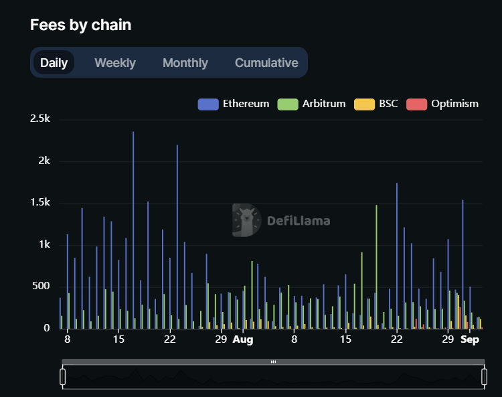Click the Ethereum bar above the 22 August label

(x=397, y=254)
